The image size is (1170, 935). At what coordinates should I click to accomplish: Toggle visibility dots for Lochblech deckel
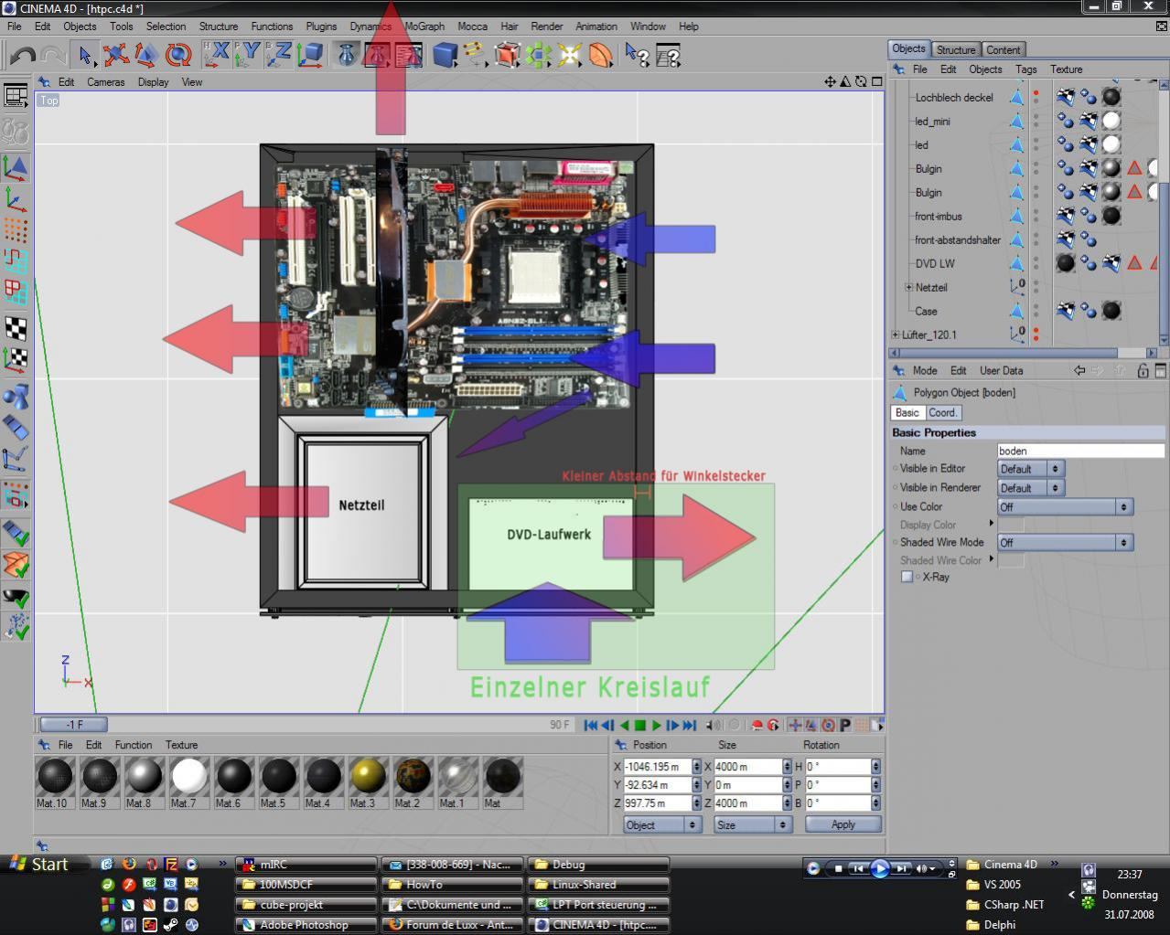pos(1036,97)
